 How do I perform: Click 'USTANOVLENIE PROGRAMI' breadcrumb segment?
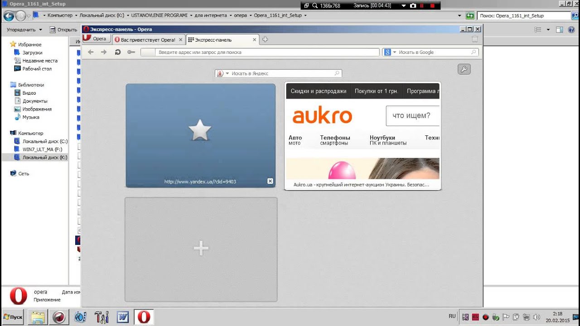click(159, 15)
